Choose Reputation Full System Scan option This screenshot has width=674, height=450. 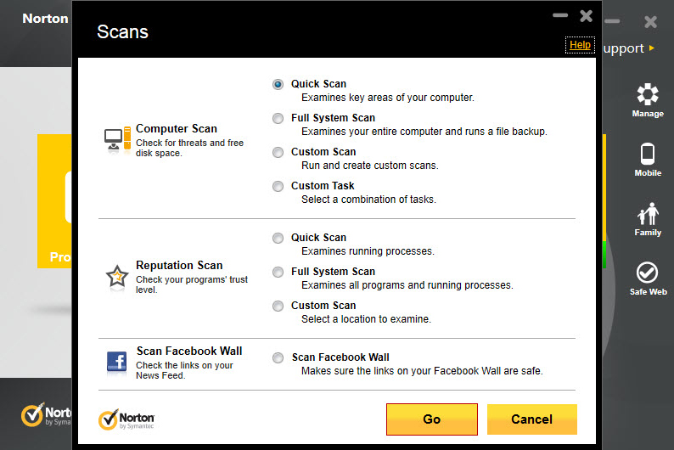click(x=278, y=272)
